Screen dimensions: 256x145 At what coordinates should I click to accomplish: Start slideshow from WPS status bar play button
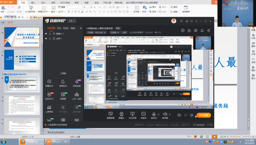pyautogui.click(x=215, y=137)
